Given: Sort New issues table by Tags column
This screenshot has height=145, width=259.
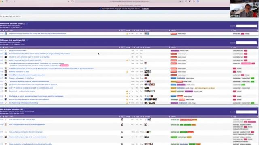Looking at the screenshot, I should [235, 31].
